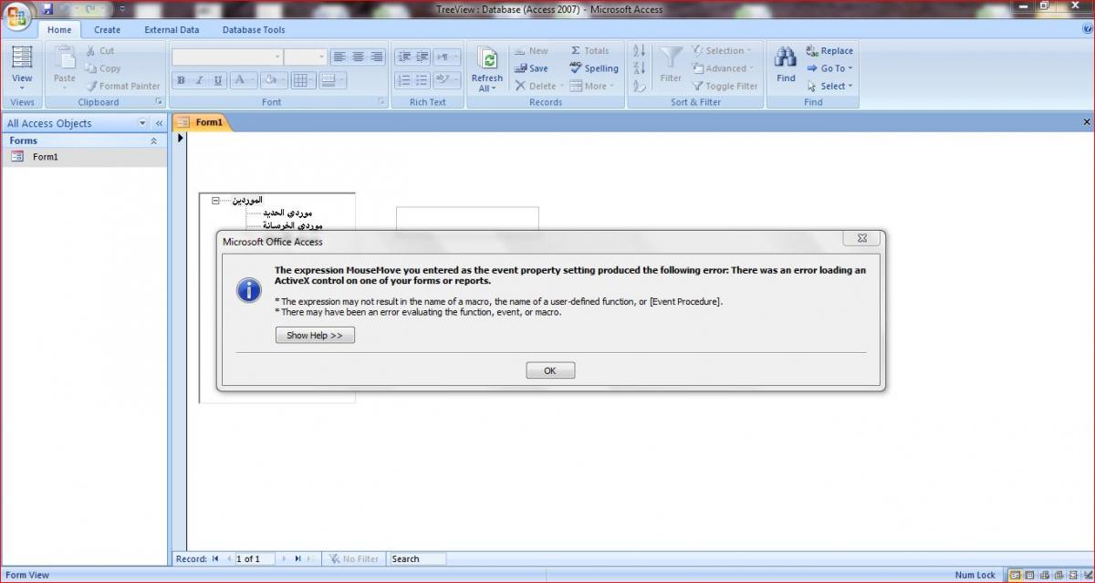1095x583 pixels.
Task: Click the Clear All Sorts icon
Action: pos(639,86)
